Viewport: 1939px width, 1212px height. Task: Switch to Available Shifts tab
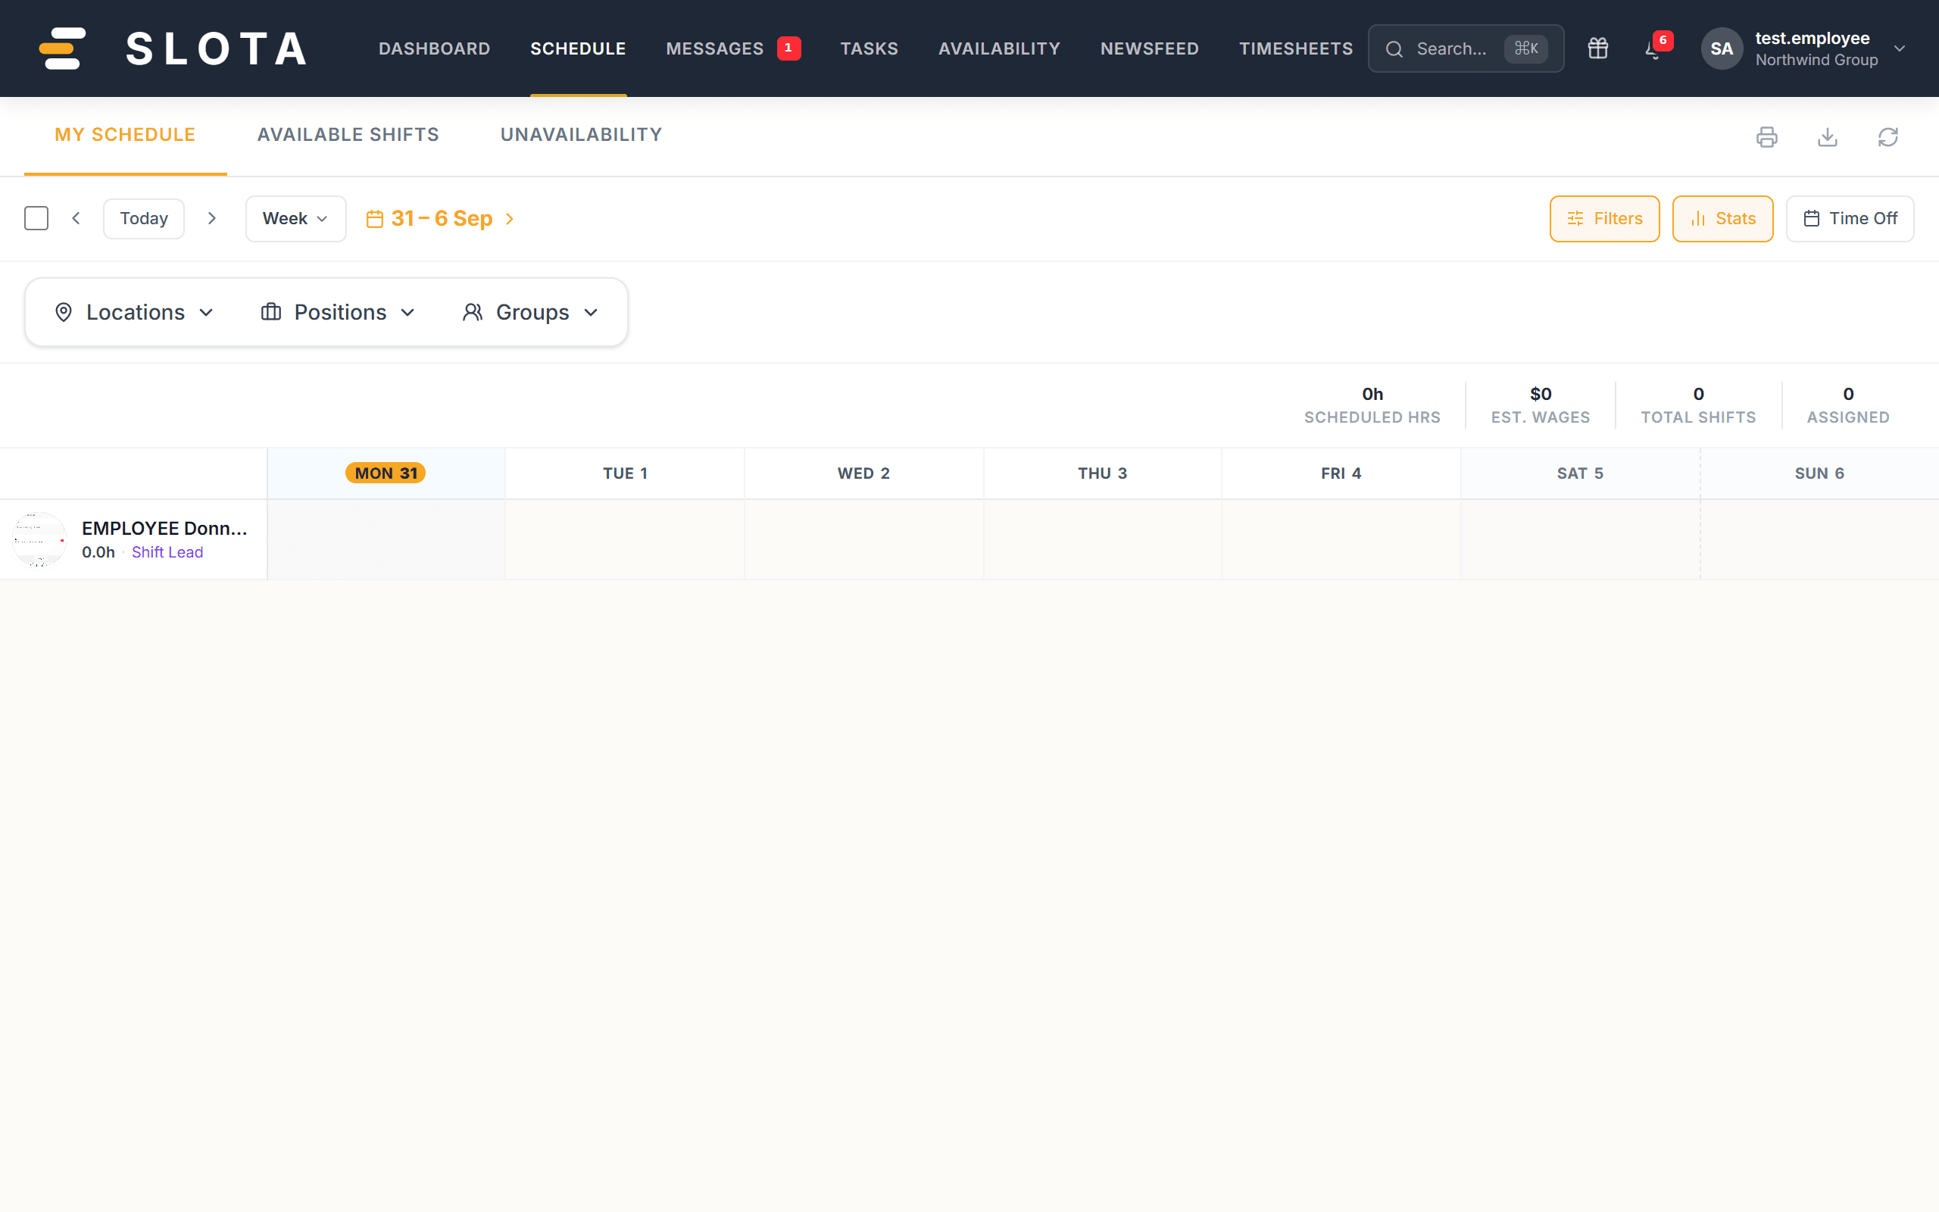[x=348, y=135]
